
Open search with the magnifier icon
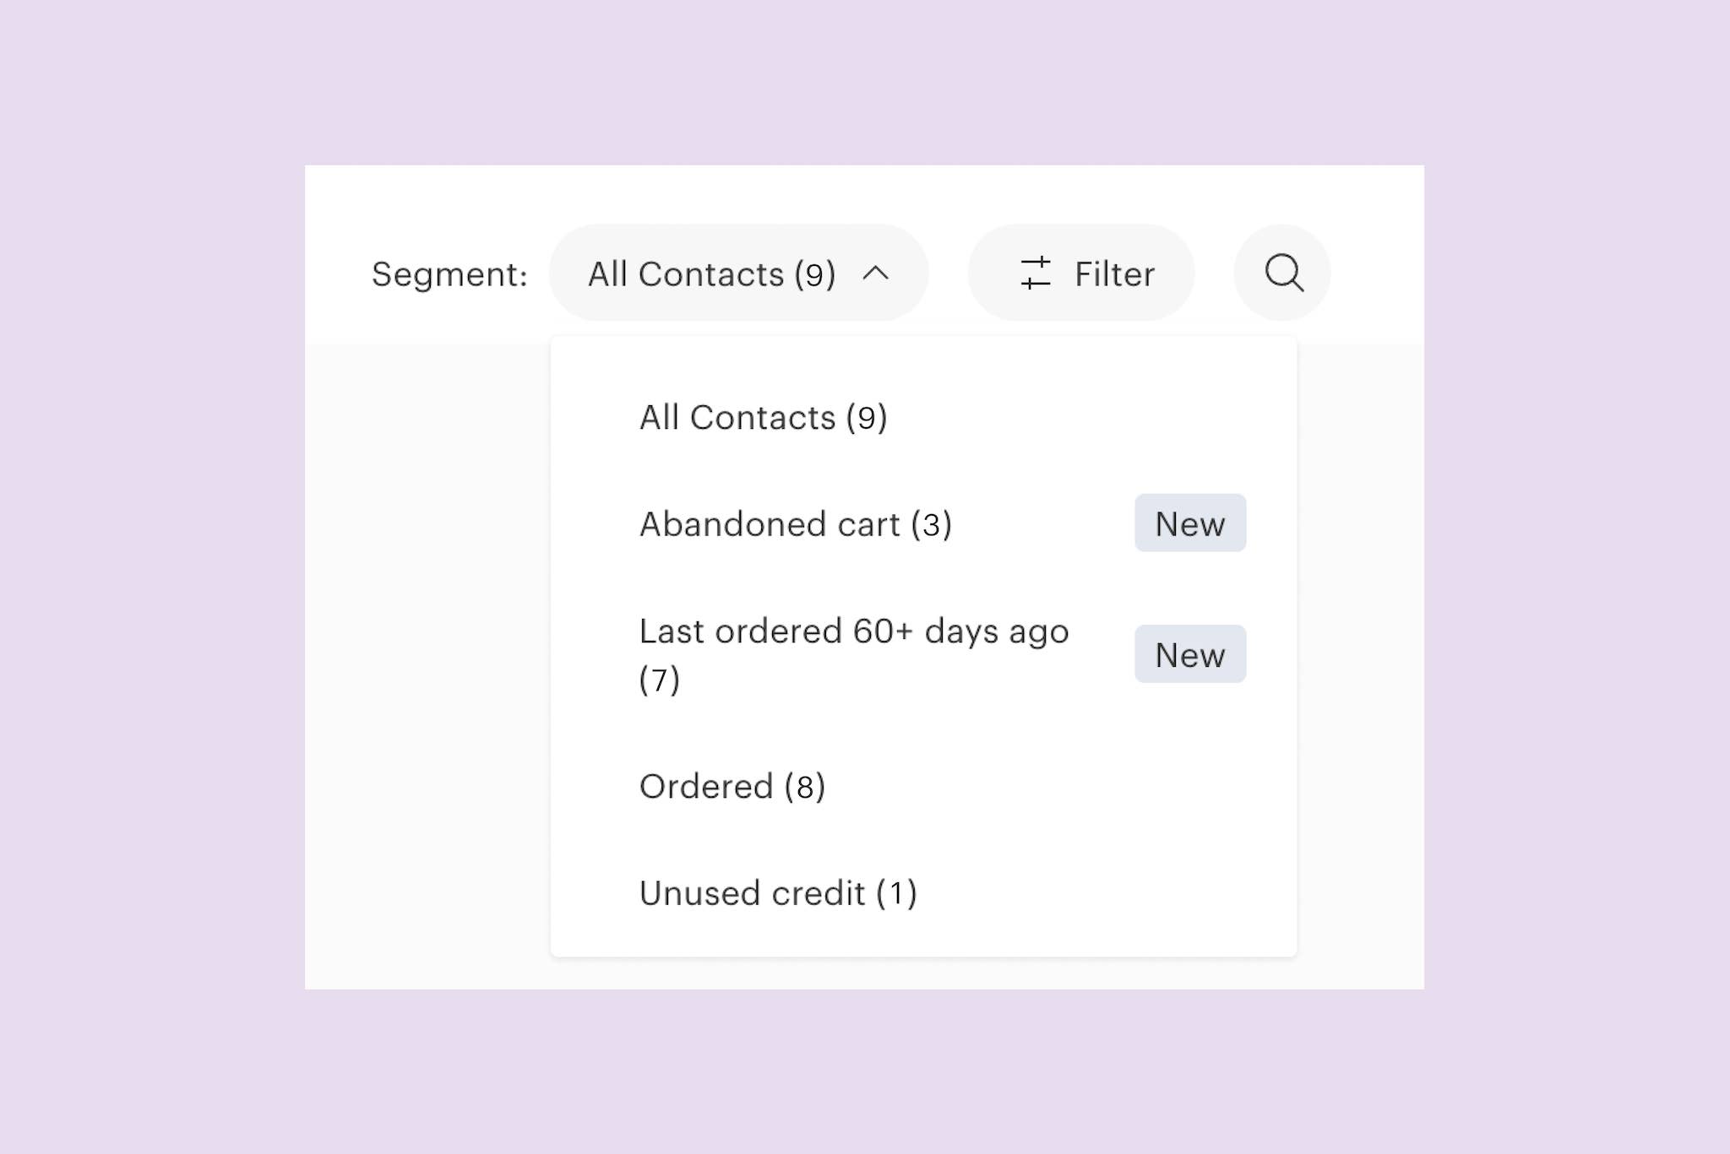1283,272
